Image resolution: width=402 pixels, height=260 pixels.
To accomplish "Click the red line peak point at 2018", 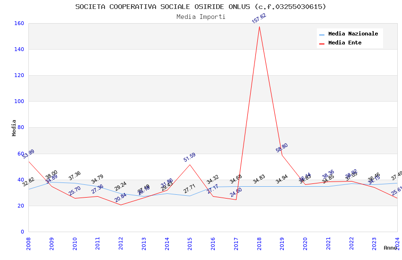I will [x=259, y=26].
